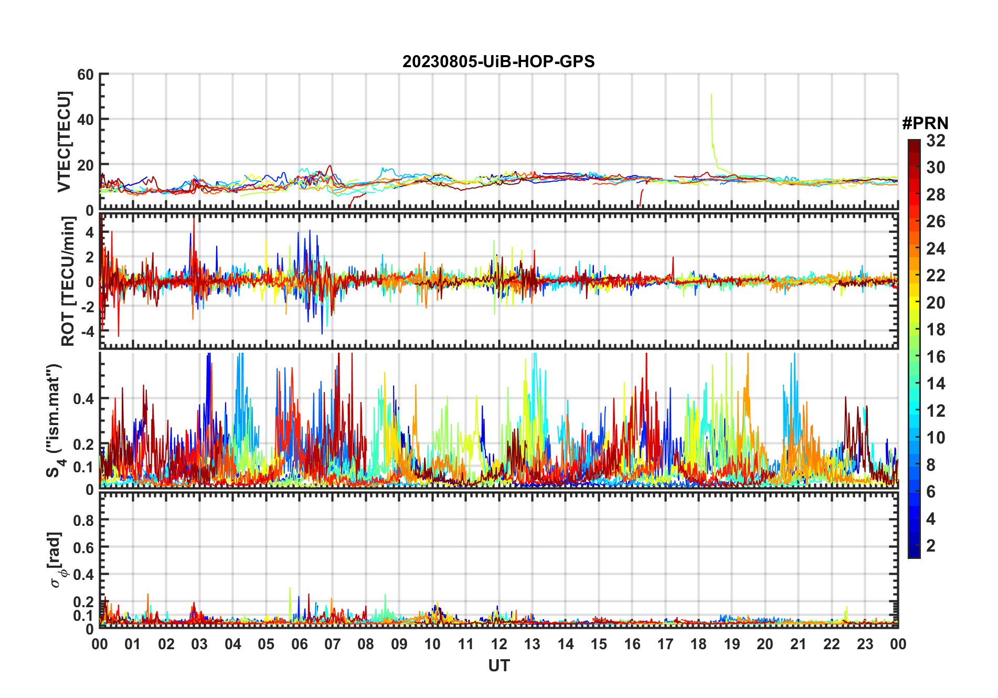The image size is (998, 698).
Task: Select the colorbar tick label 24
Action: pos(936,249)
